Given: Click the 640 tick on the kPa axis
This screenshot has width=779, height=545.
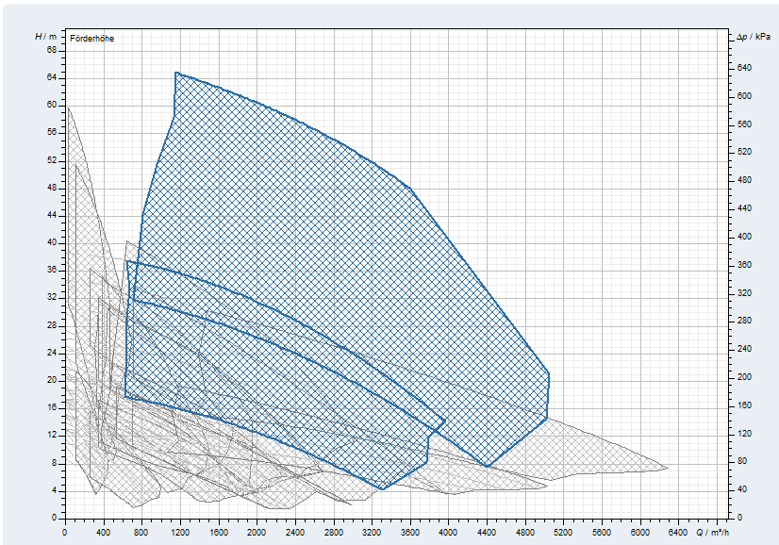Looking at the screenshot, I should 744,68.
